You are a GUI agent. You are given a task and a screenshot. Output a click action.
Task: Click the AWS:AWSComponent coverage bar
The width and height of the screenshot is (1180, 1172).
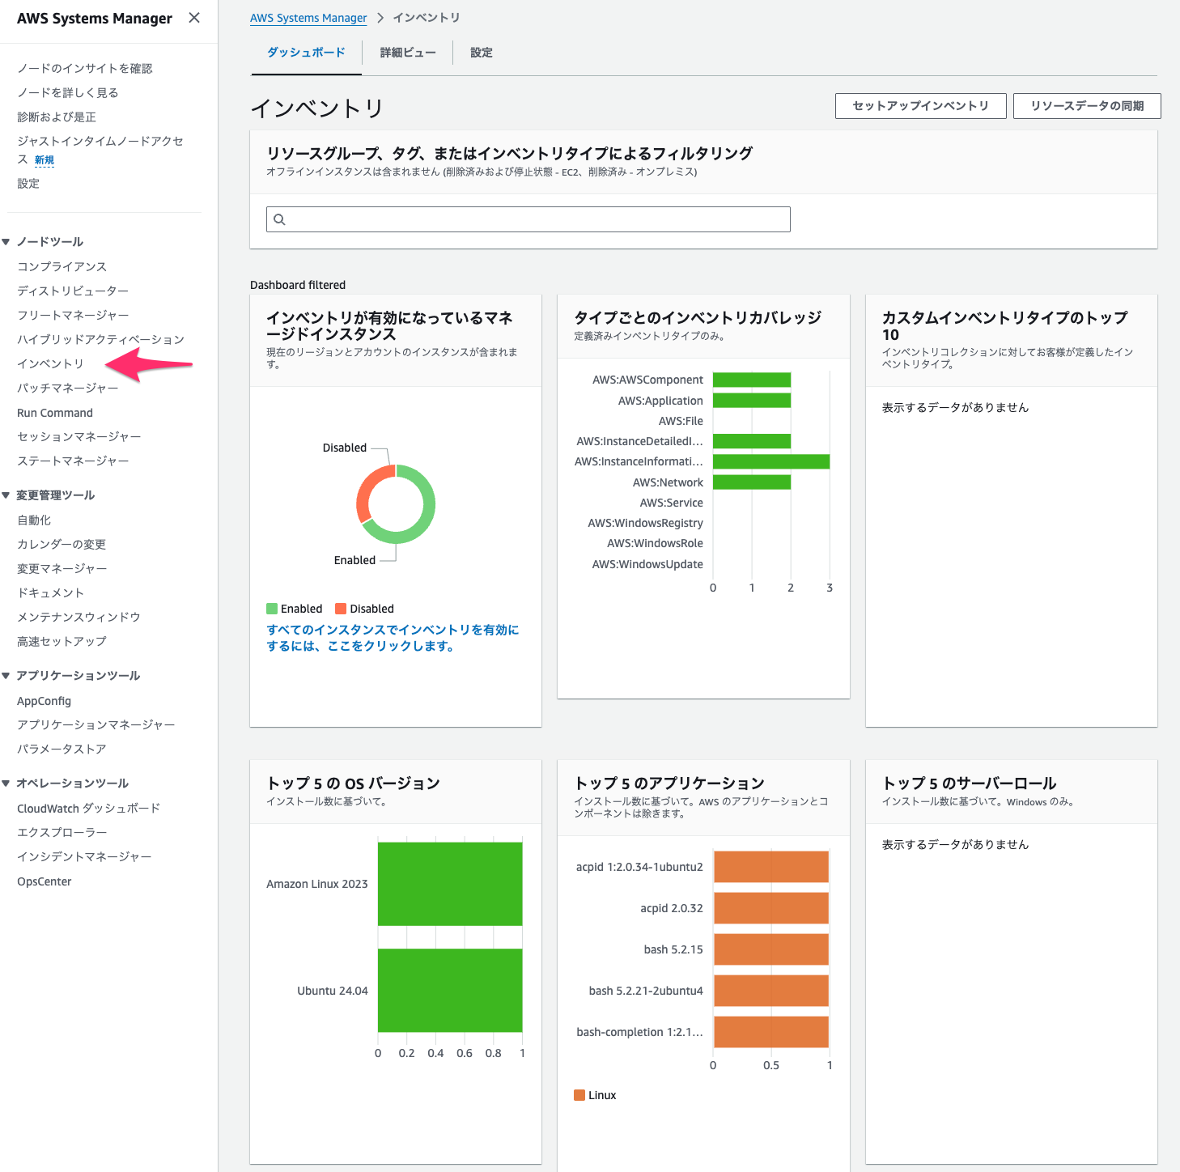pos(752,380)
